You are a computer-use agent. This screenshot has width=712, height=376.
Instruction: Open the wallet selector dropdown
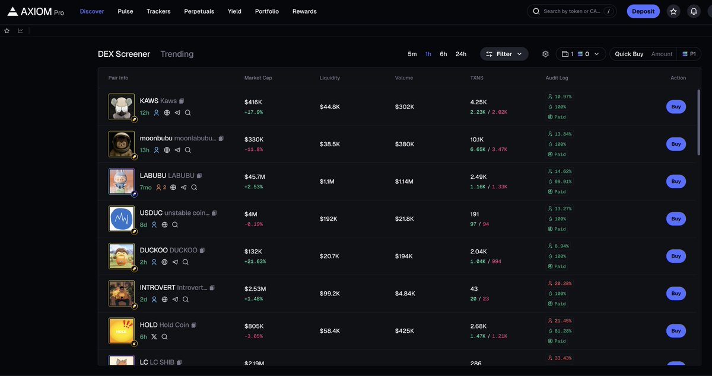point(581,54)
